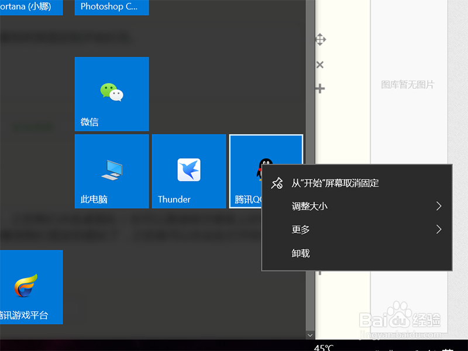Click the start menu scroll-down arrow
468x351 pixels.
pos(310,335)
